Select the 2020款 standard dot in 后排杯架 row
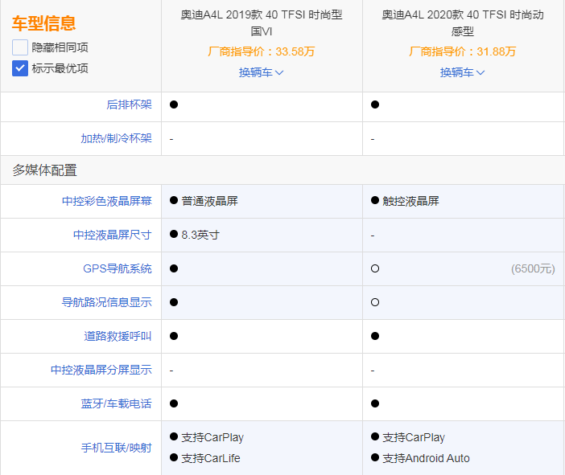565x475 pixels. point(375,104)
